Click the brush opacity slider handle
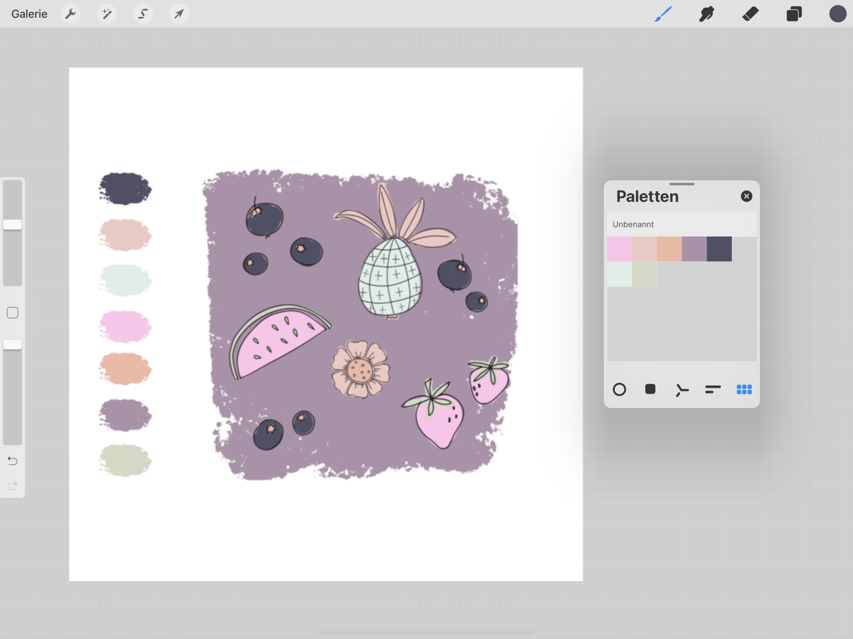Screen dimensions: 853x639 12,344
